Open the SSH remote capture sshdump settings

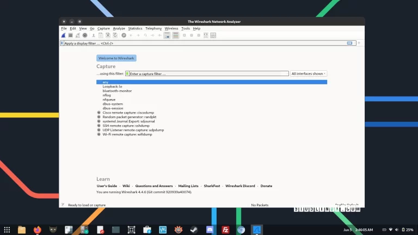point(99,126)
